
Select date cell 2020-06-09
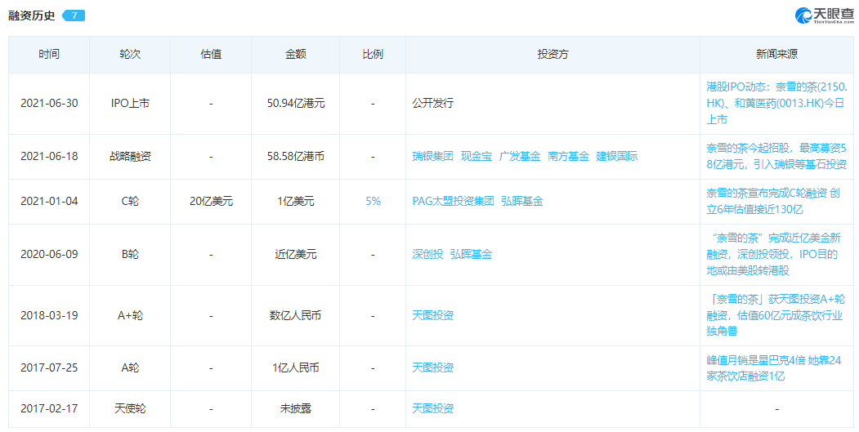[49, 255]
